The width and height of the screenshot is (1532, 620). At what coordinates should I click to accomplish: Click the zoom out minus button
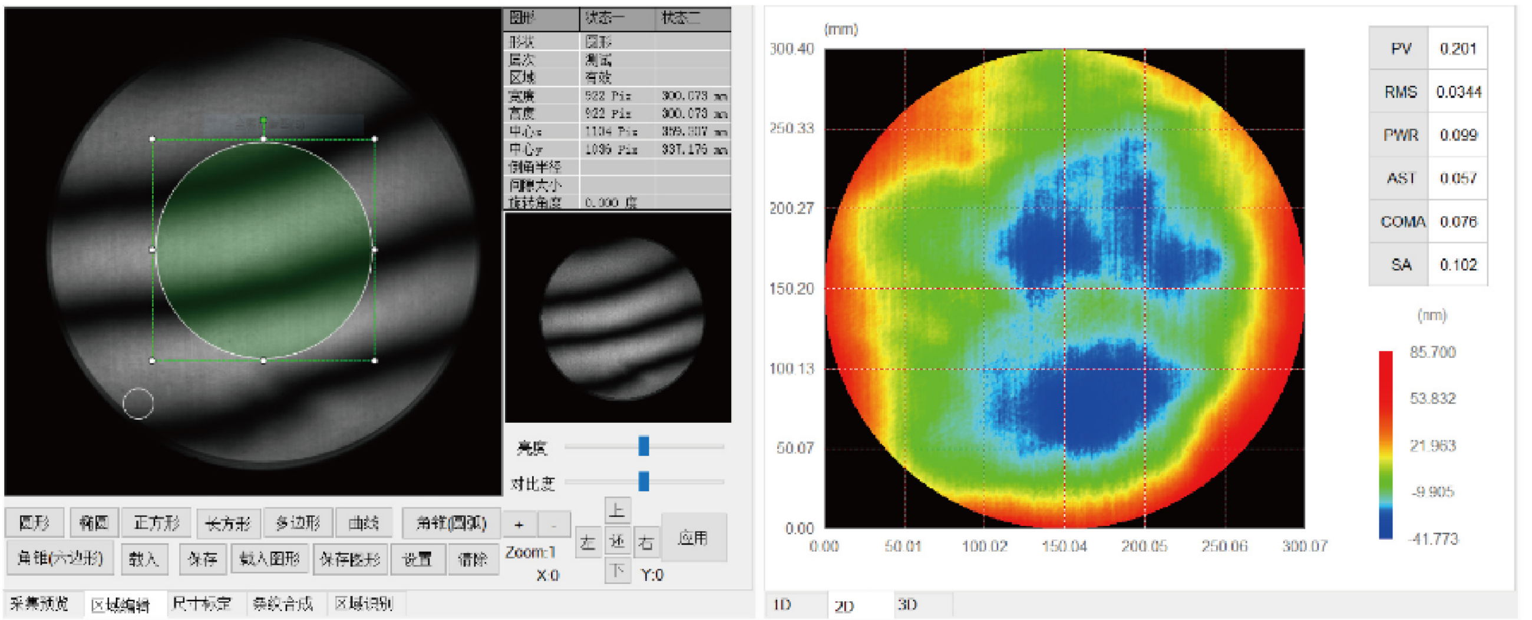[554, 525]
